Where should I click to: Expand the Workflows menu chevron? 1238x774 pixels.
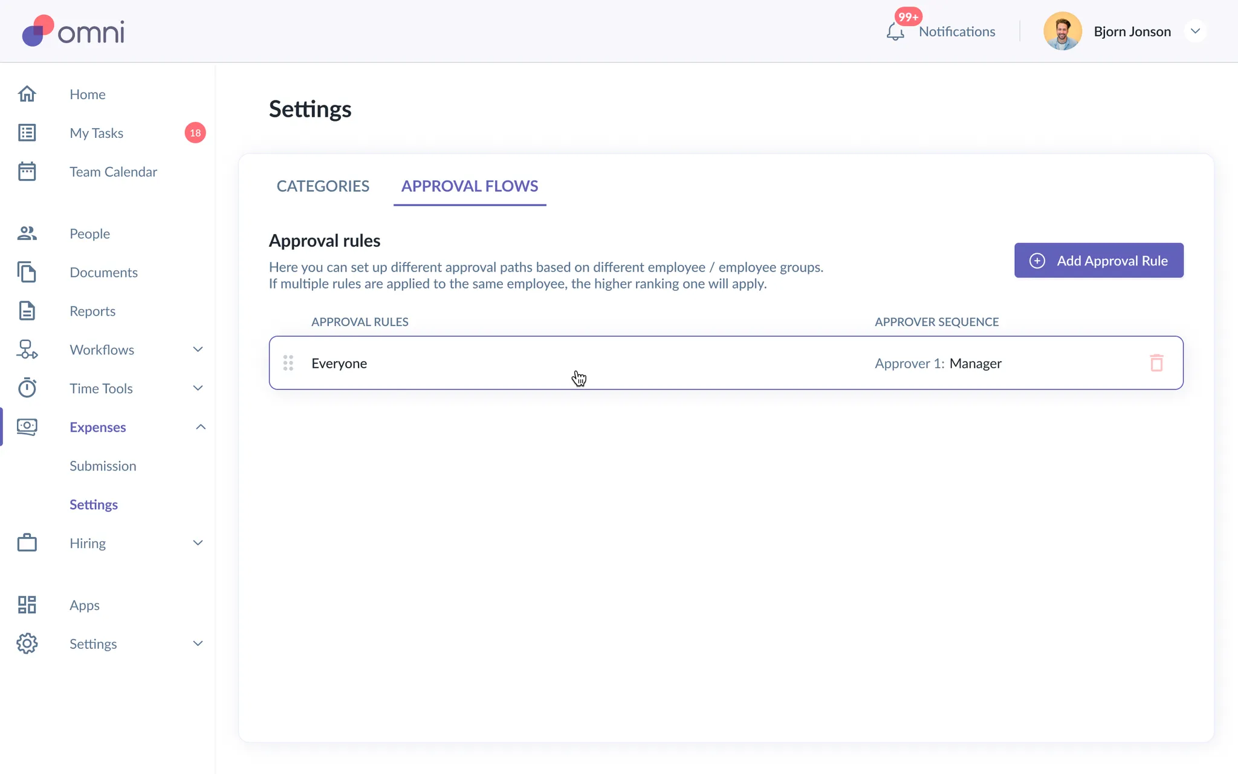(198, 350)
